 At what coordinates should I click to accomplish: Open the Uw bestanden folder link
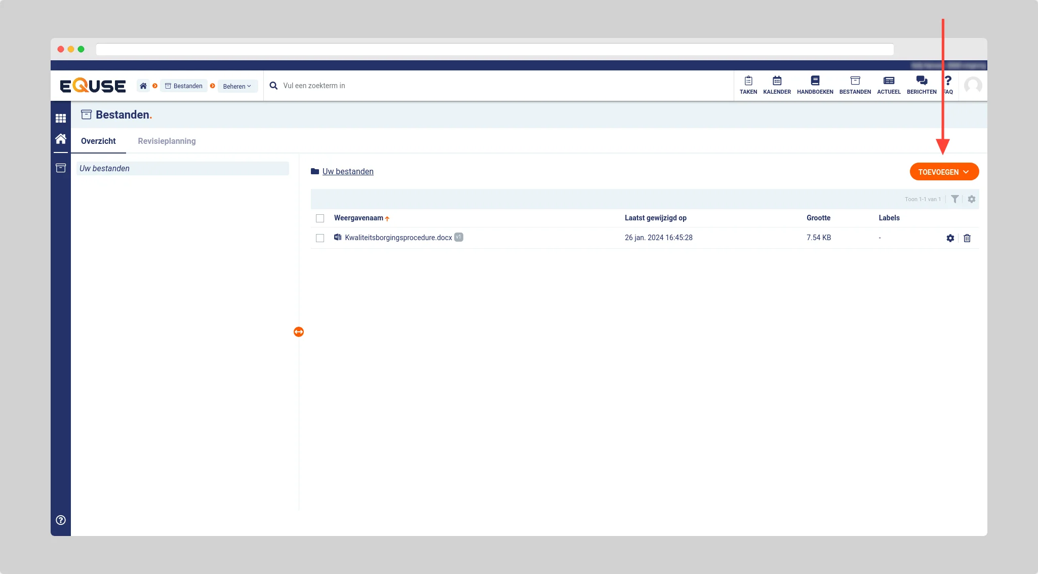coord(348,171)
